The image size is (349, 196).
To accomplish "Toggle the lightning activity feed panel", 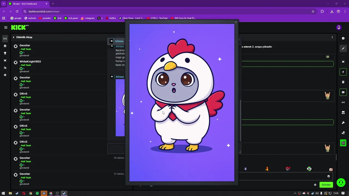I will tap(343, 72).
